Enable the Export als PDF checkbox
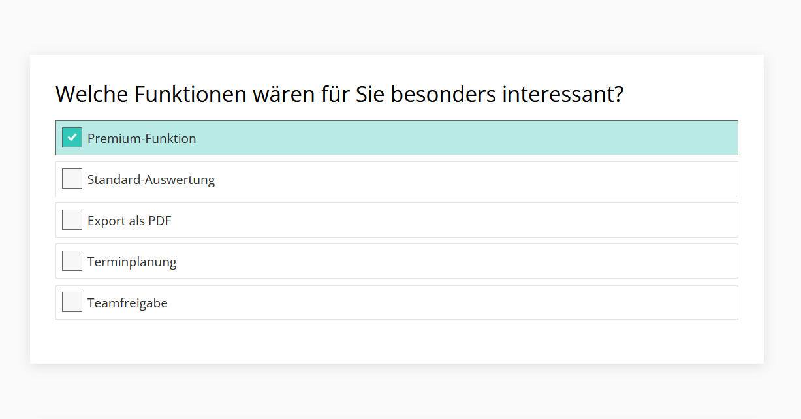801x419 pixels. [72, 220]
